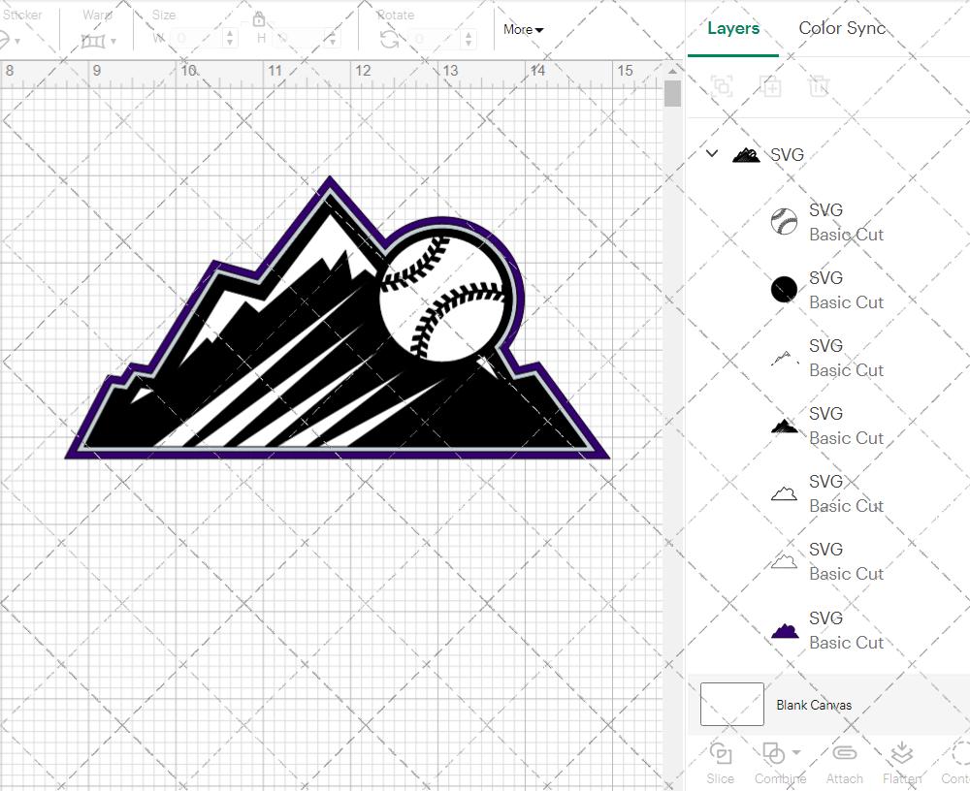Click the Height size input field
The image size is (970, 791).
click(300, 39)
